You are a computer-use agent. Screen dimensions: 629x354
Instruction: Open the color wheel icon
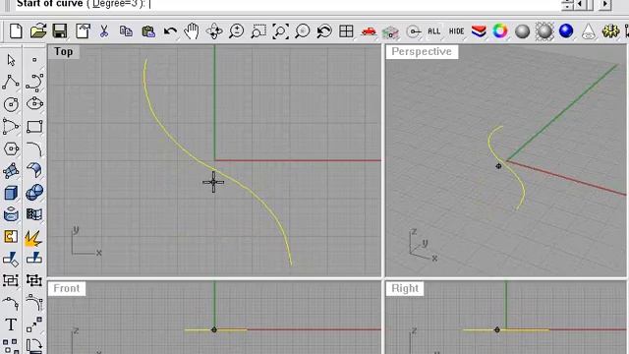tap(500, 31)
